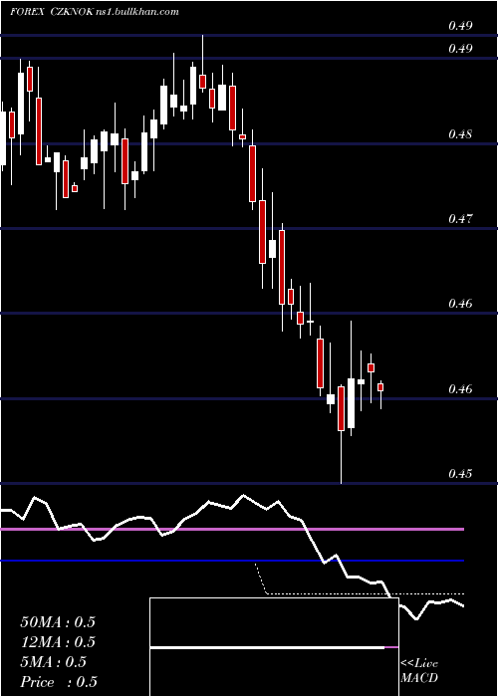Click the 12MA : 0.5 value
498x697 pixels.
(x=58, y=641)
